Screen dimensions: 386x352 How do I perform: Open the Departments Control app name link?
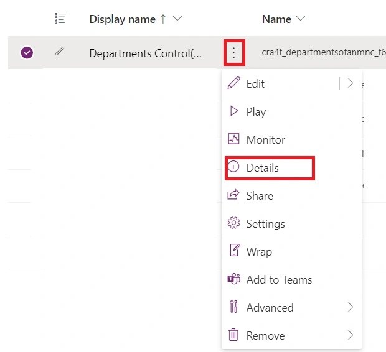(145, 53)
